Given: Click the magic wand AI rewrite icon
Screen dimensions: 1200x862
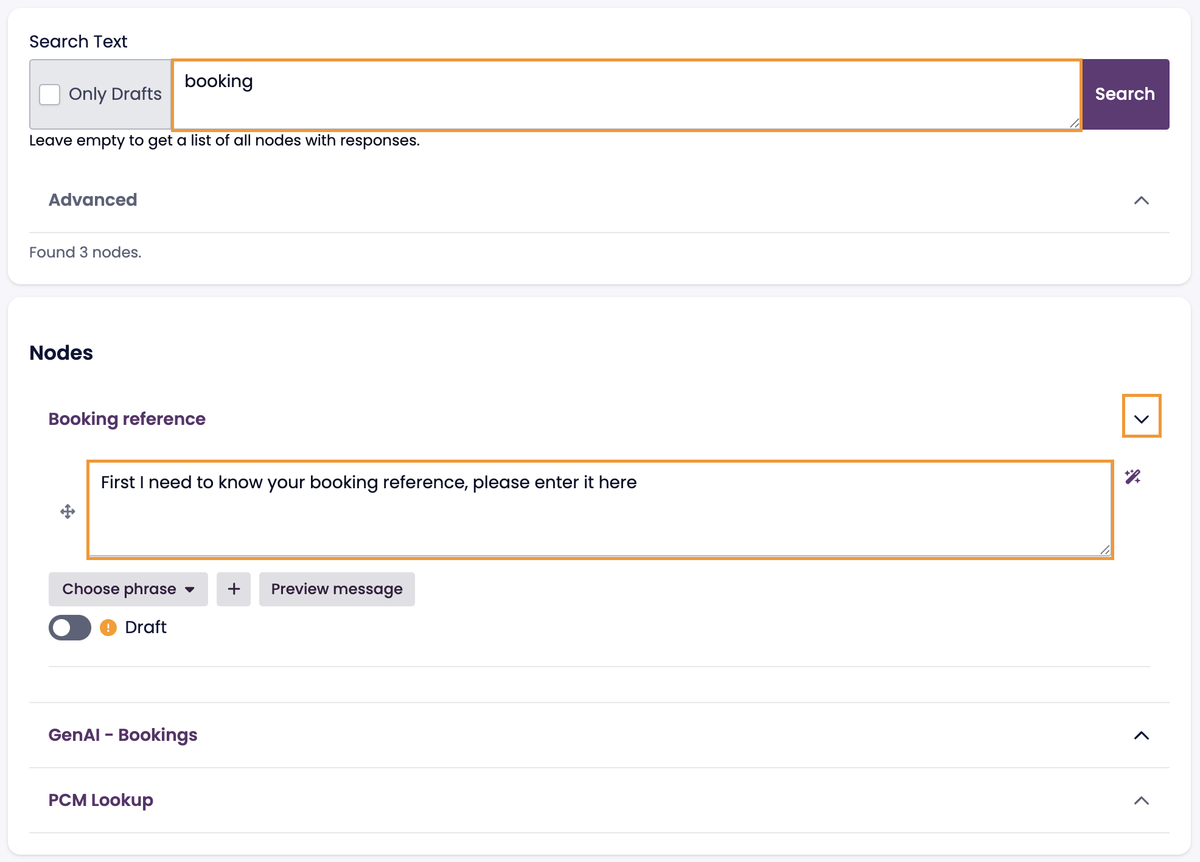Looking at the screenshot, I should 1132,477.
